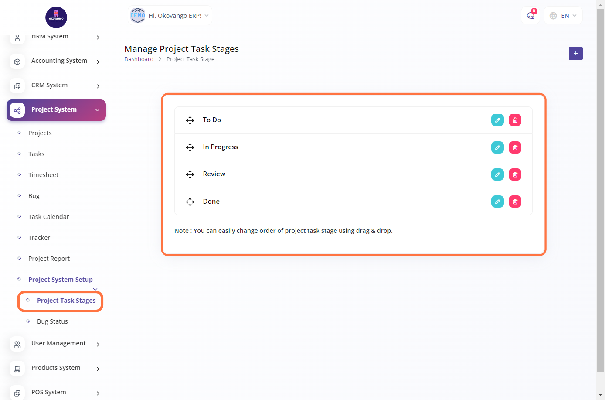Open the Timesheet menu item

(x=43, y=175)
